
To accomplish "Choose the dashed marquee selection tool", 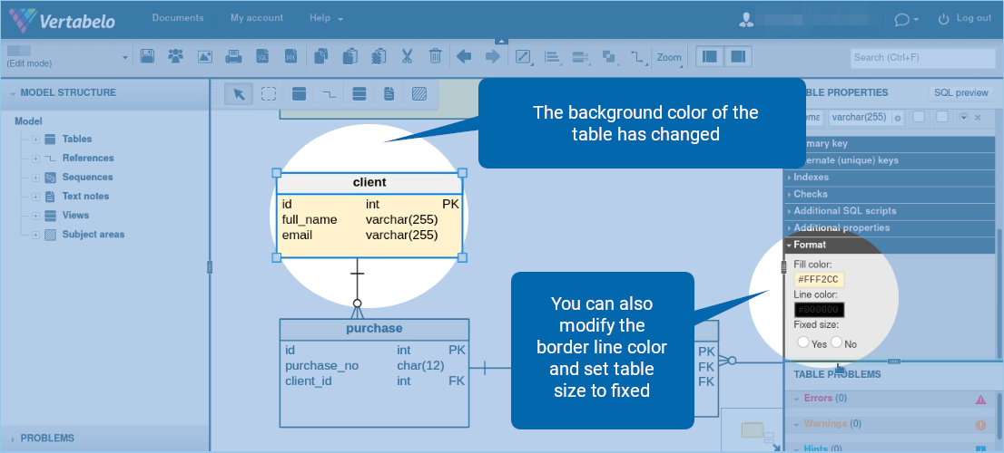I will pyautogui.click(x=269, y=94).
